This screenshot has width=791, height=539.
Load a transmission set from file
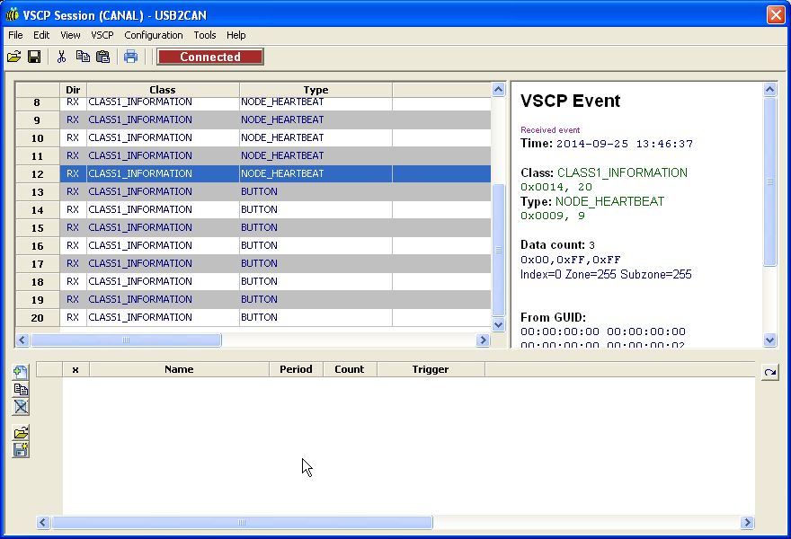click(x=21, y=433)
